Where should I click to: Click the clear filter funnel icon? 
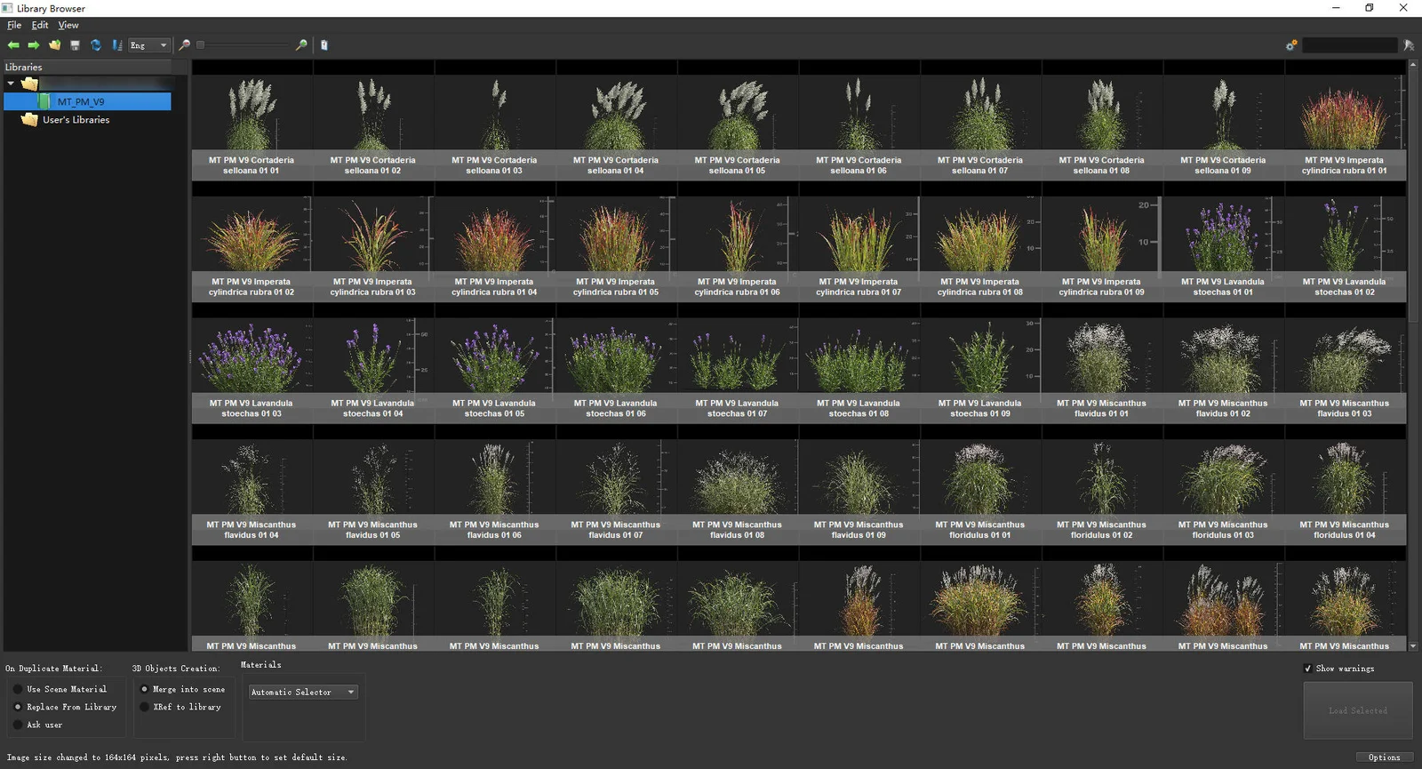pos(1409,45)
